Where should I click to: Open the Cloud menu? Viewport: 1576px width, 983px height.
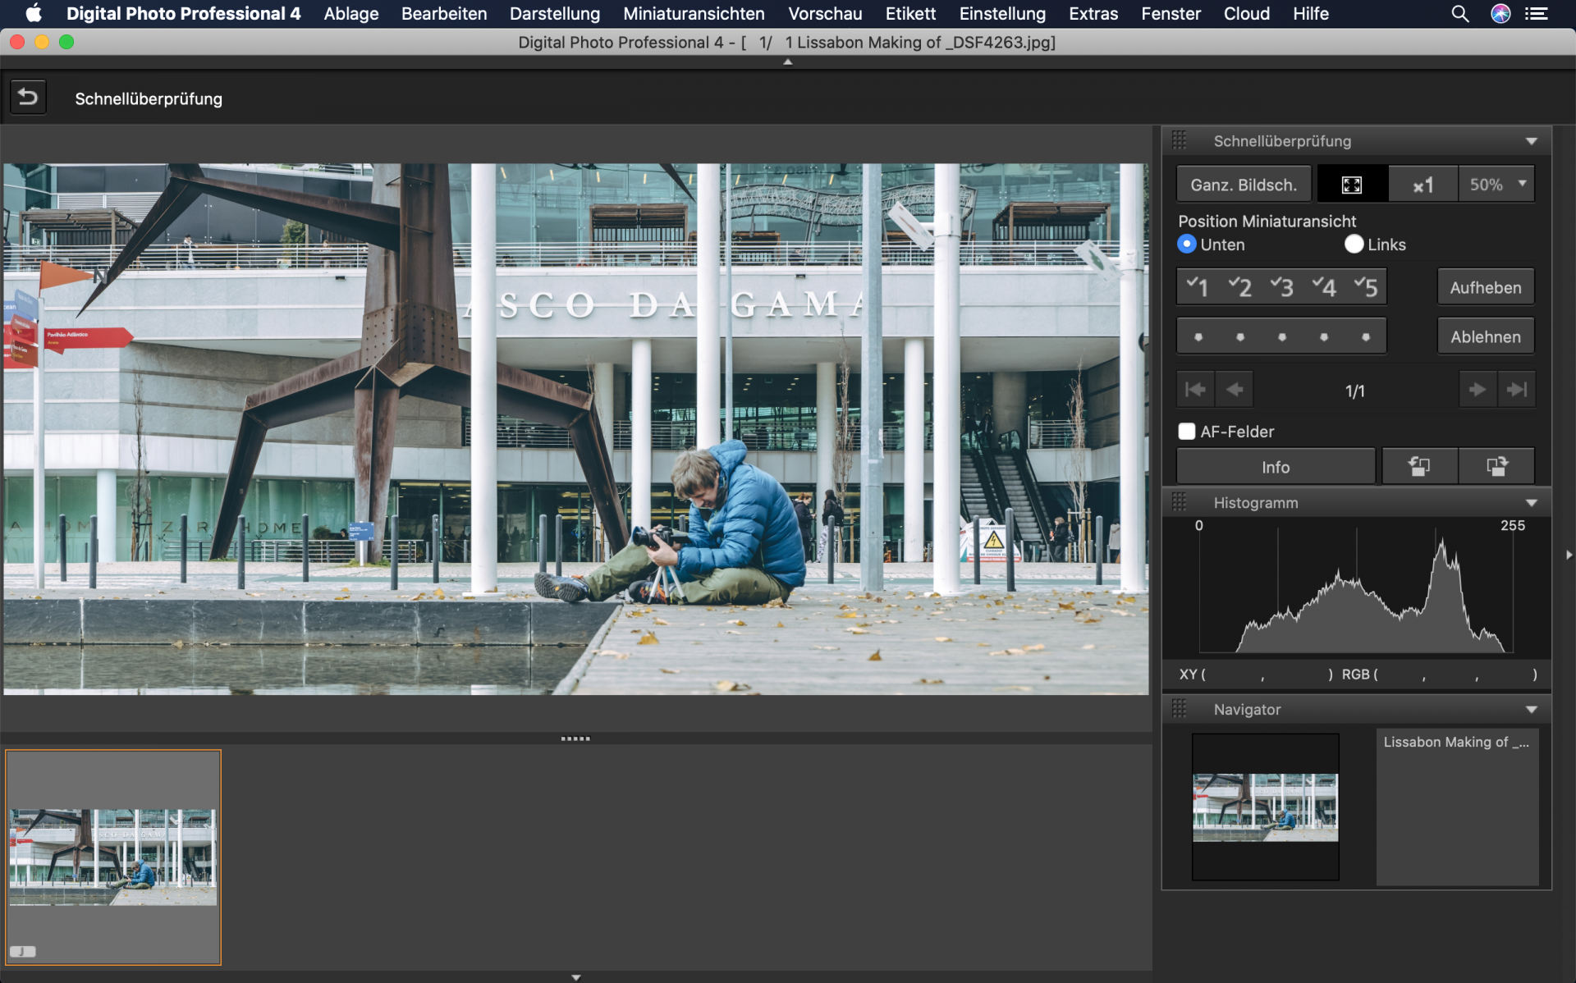pos(1246,14)
